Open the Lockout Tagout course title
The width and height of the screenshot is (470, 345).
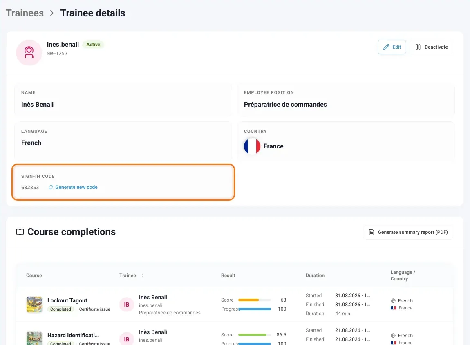67,300
